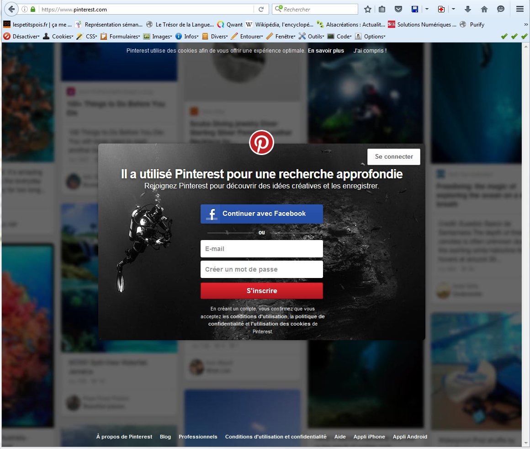Viewport: 530px width, 449px height.
Task: Click the green padlock security icon
Action: tap(33, 9)
